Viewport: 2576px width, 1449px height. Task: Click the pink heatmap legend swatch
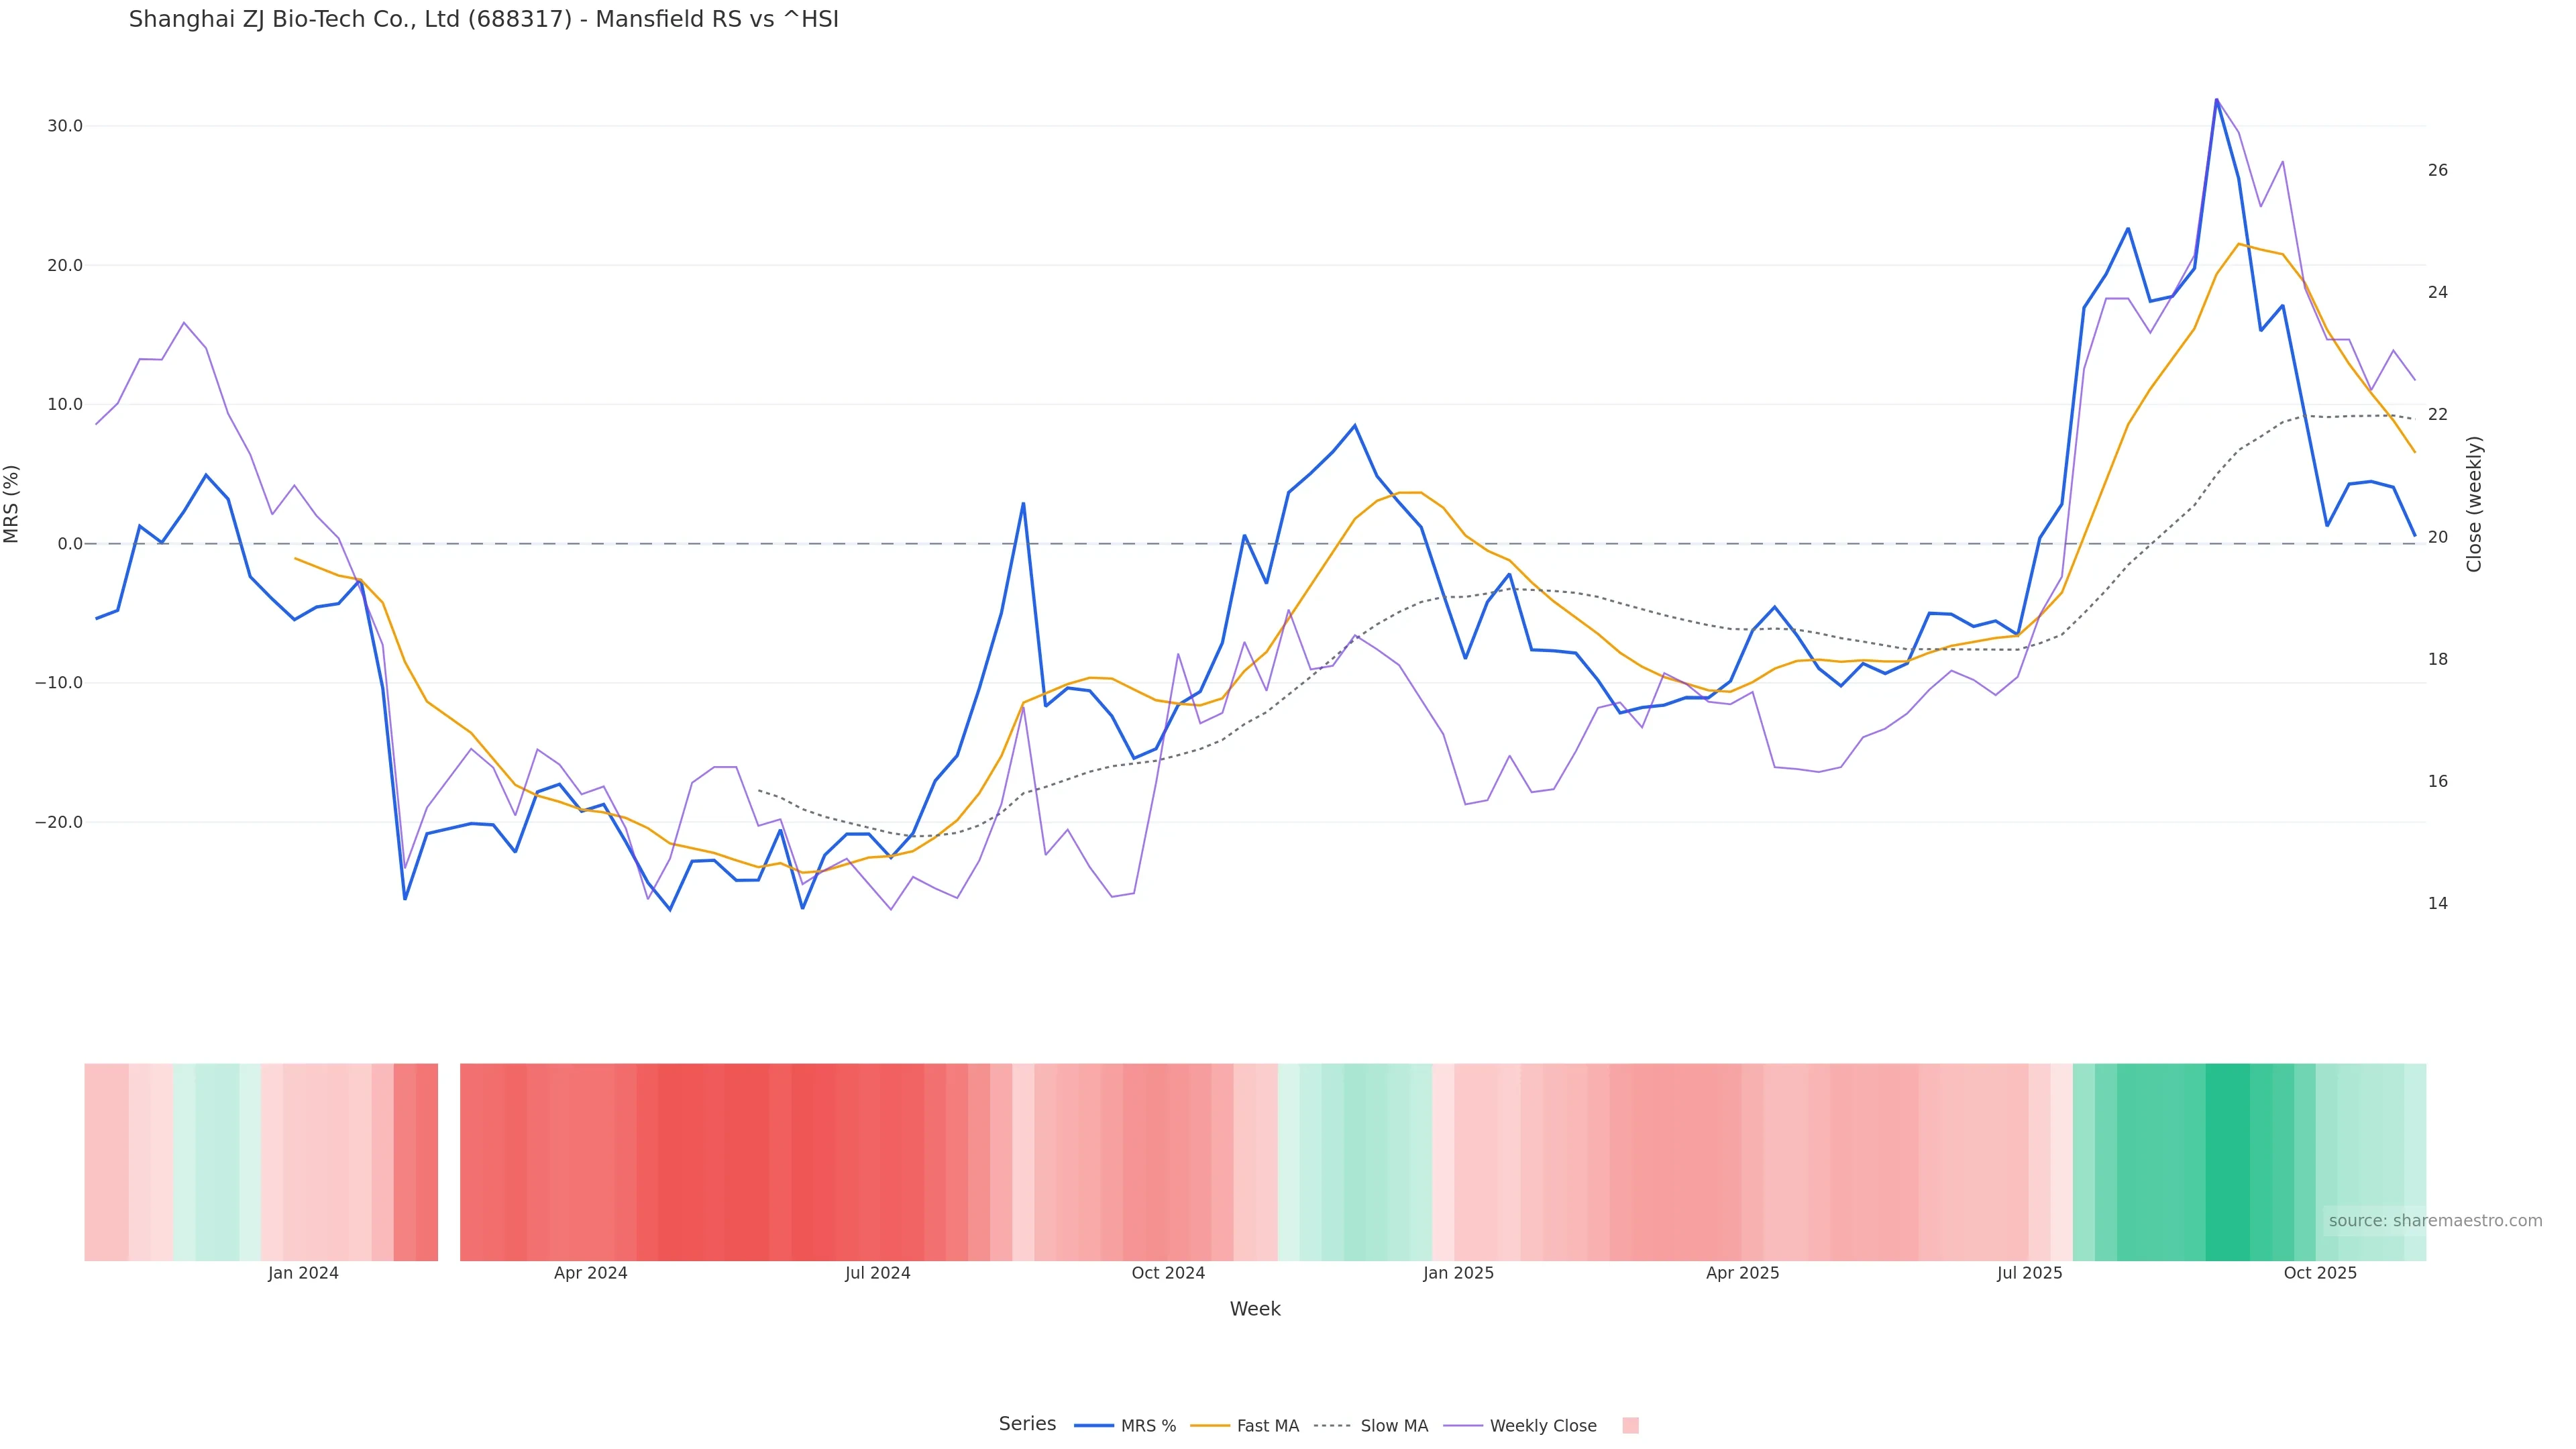click(1630, 1426)
